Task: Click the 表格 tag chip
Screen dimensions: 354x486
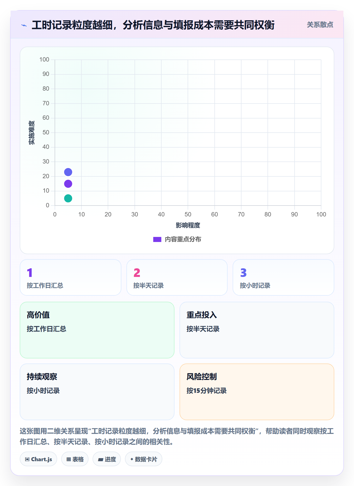Action: (75, 459)
